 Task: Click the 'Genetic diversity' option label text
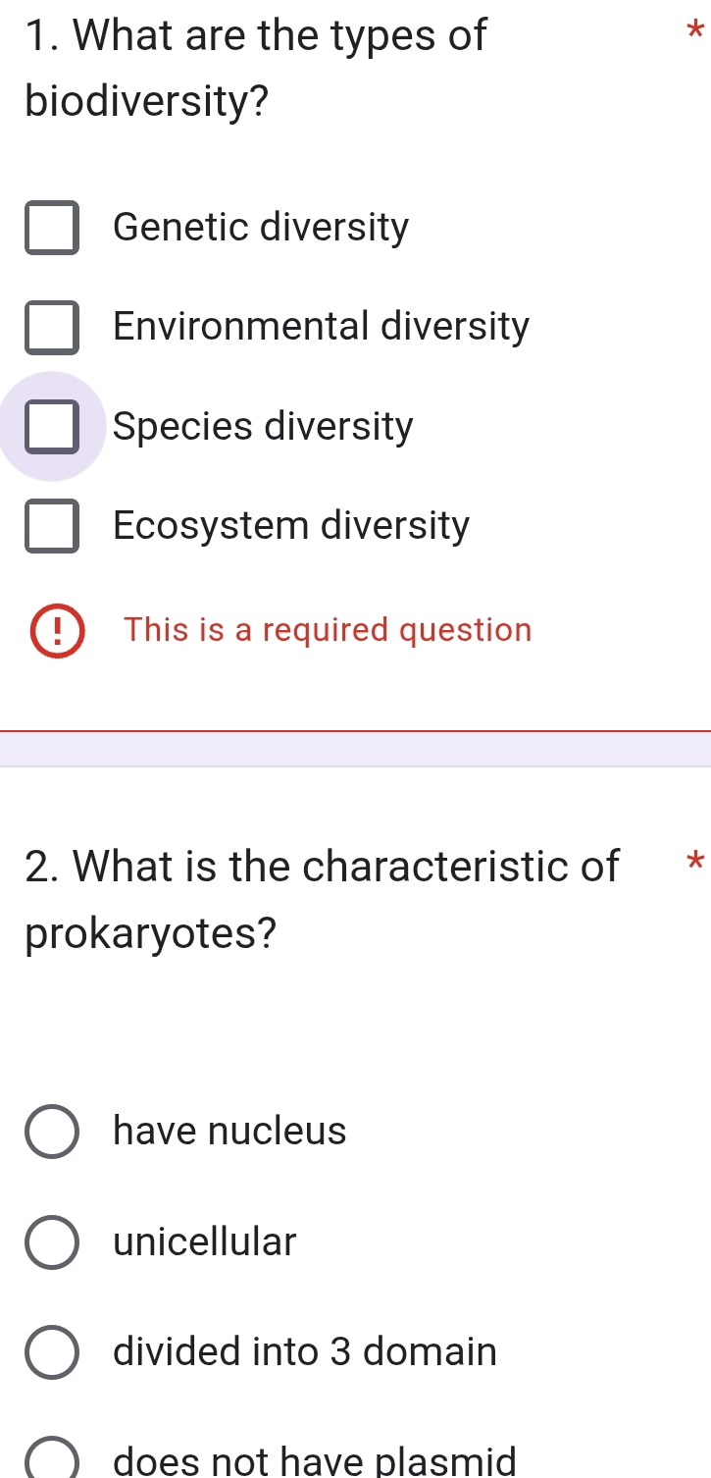[x=261, y=228]
